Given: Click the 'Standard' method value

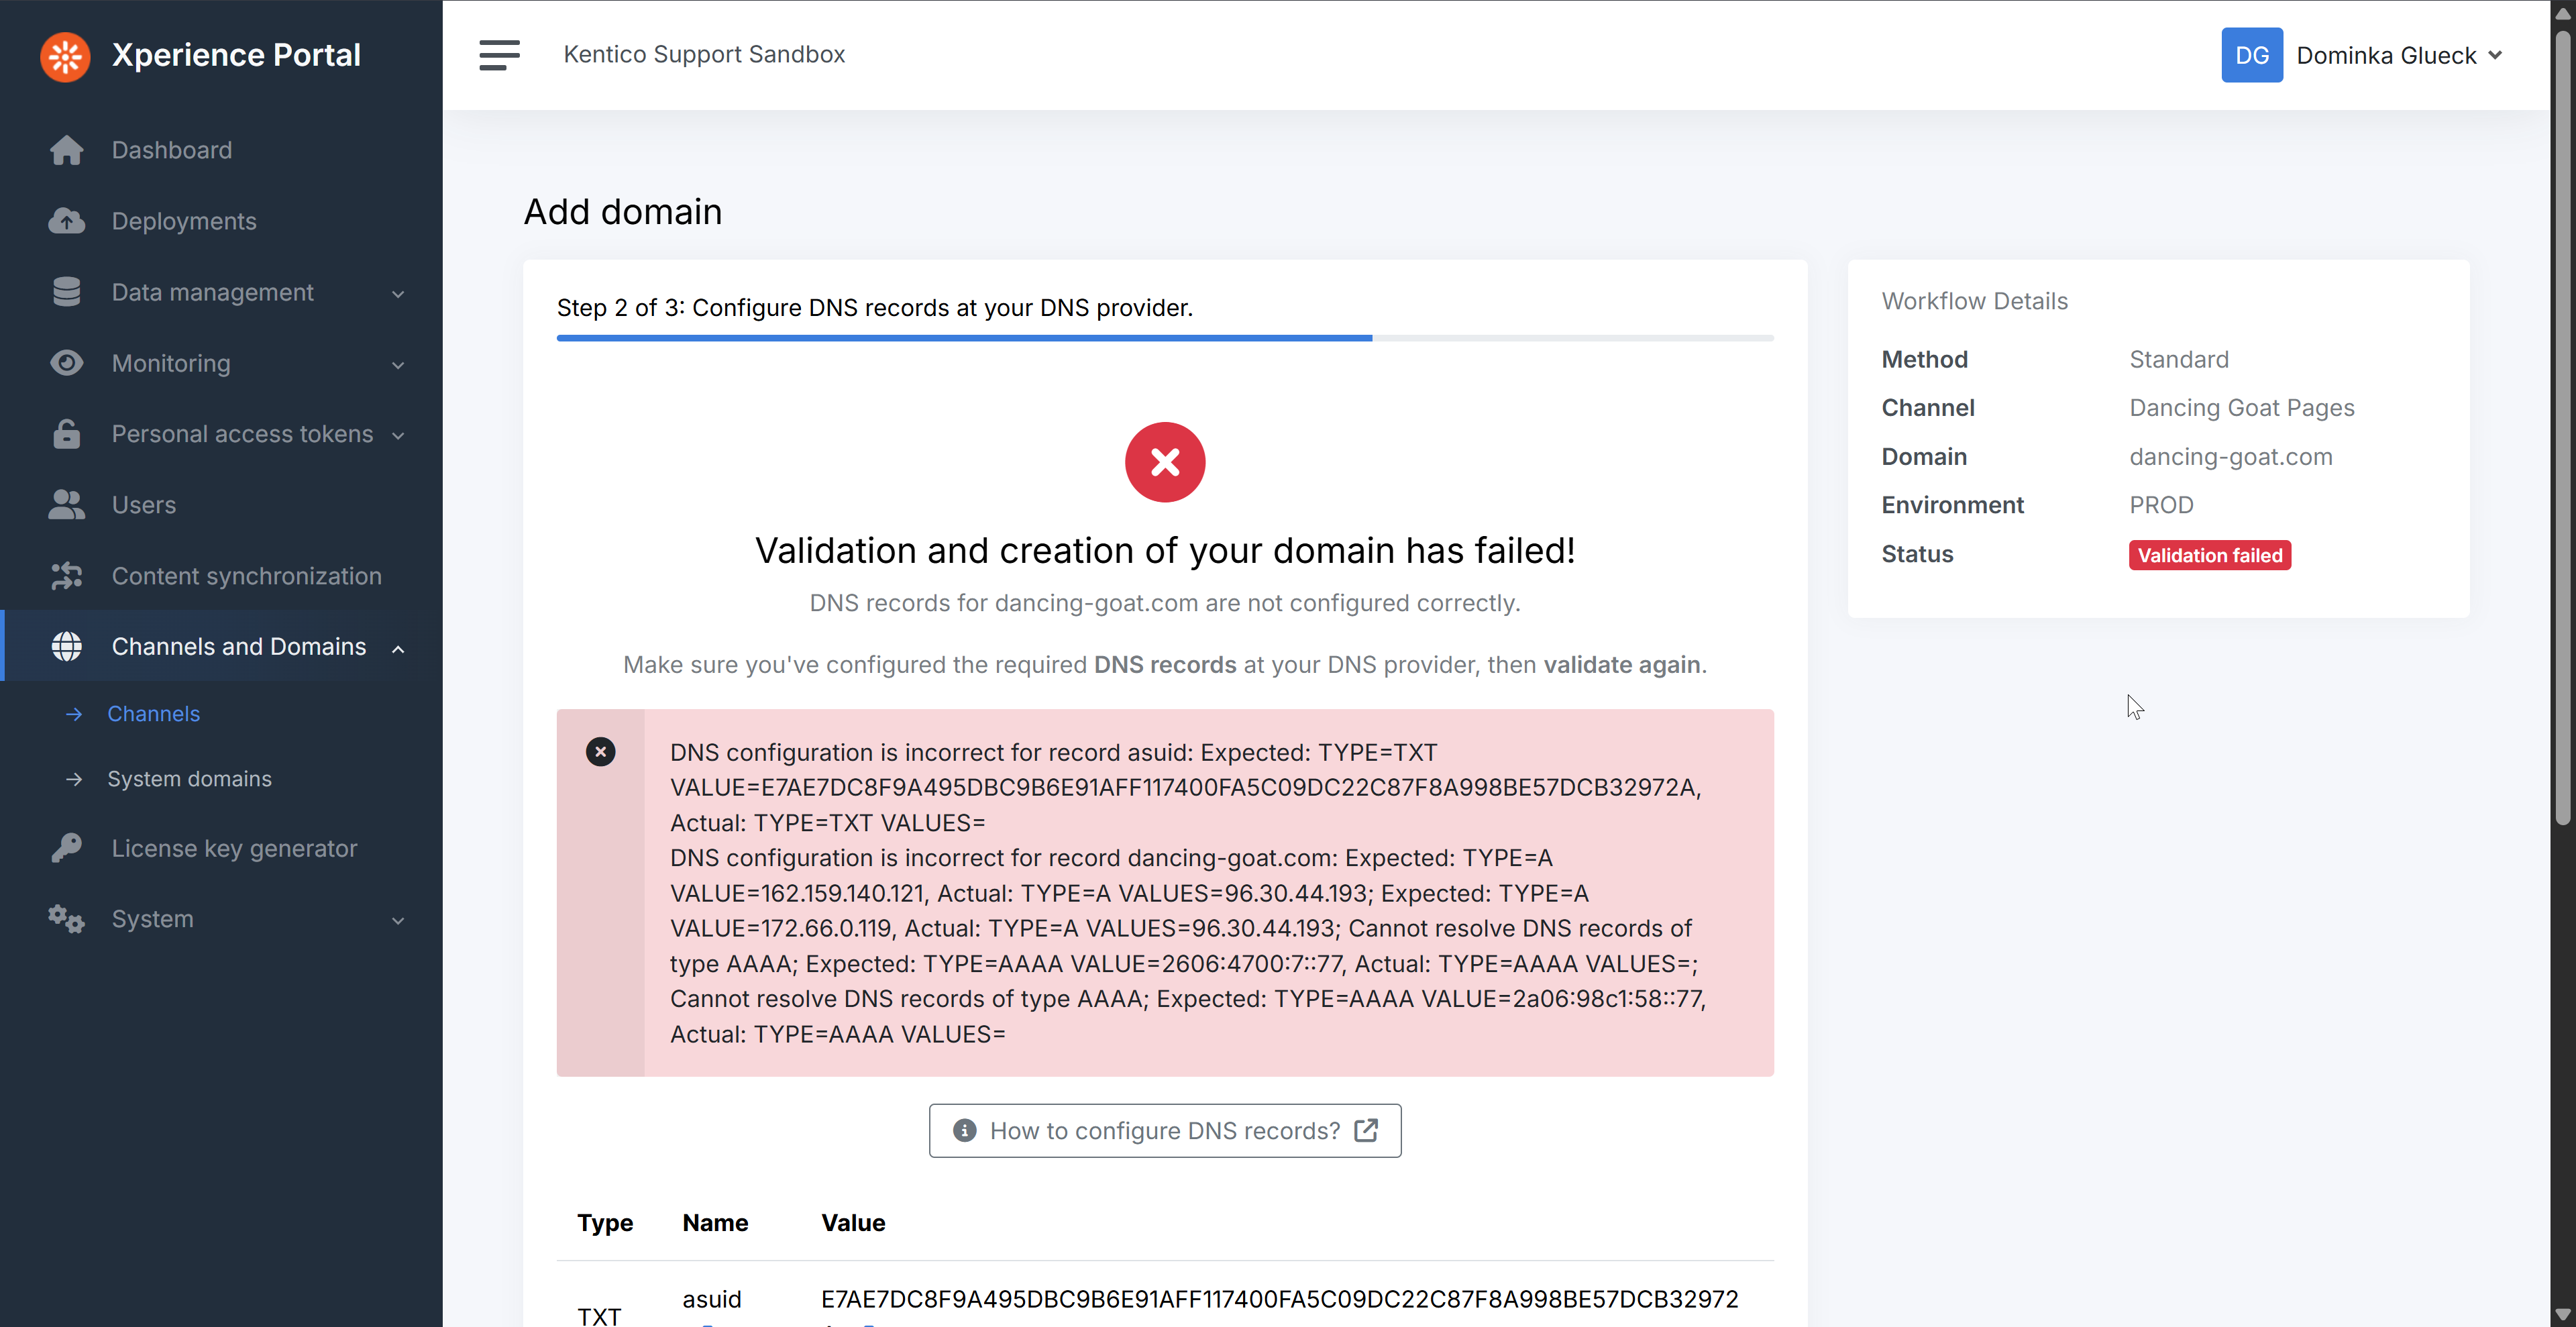Looking at the screenshot, I should click(x=2179, y=360).
